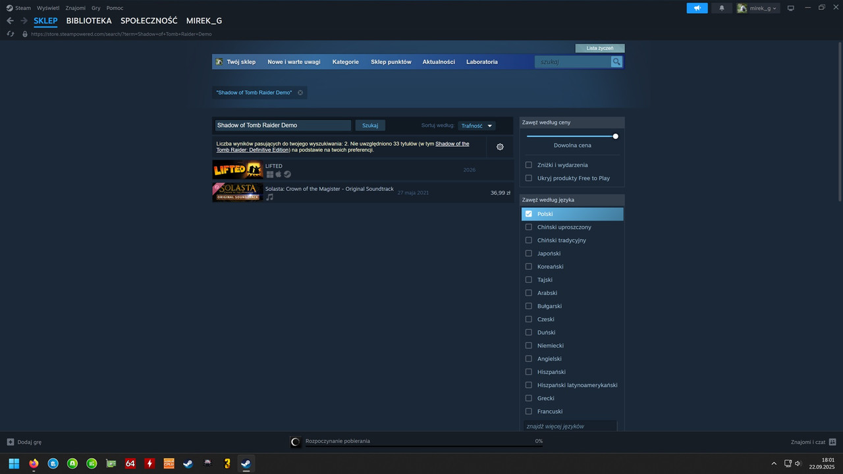The image size is (843, 474).
Task: Click the price range slider handle
Action: [x=616, y=136]
